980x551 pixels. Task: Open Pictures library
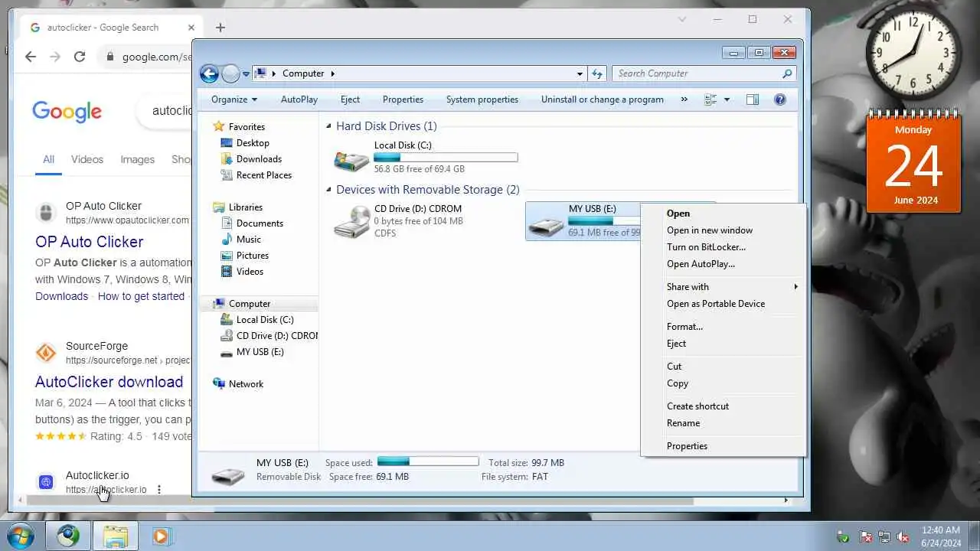pos(253,256)
